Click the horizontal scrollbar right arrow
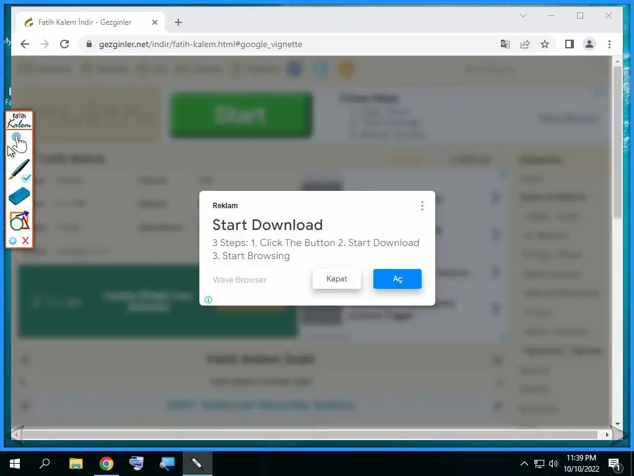 (607, 434)
